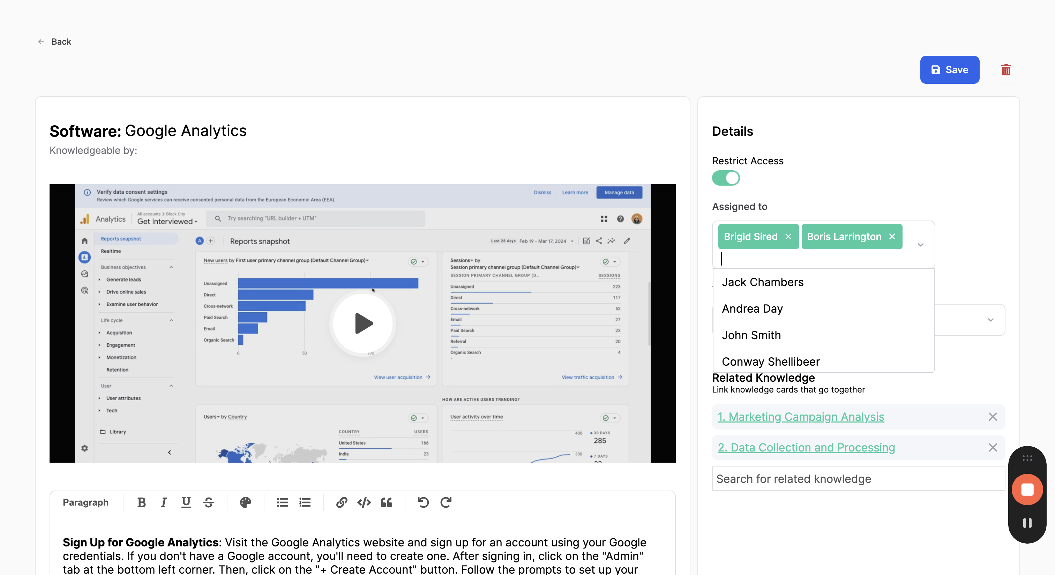
Task: Select Realtime in Analytics sidebar
Action: coord(111,251)
